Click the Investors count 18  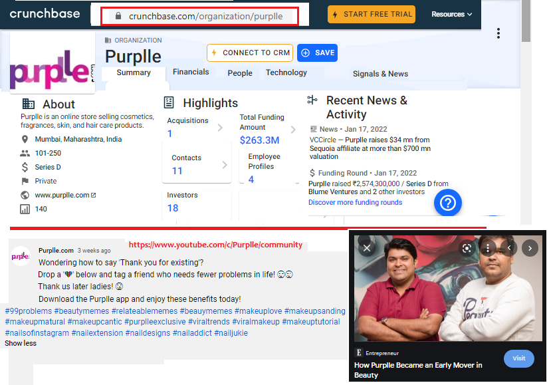pos(173,208)
